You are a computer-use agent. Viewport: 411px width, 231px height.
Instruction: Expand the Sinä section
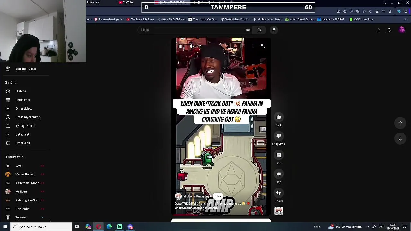click(x=11, y=82)
